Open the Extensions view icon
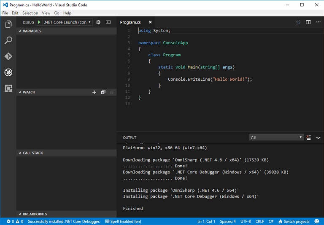324x225 pixels. pyautogui.click(x=8, y=88)
